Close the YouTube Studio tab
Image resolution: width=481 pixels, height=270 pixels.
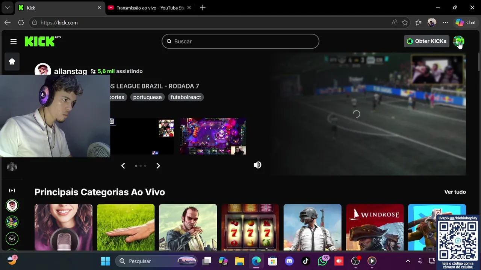point(189,7)
